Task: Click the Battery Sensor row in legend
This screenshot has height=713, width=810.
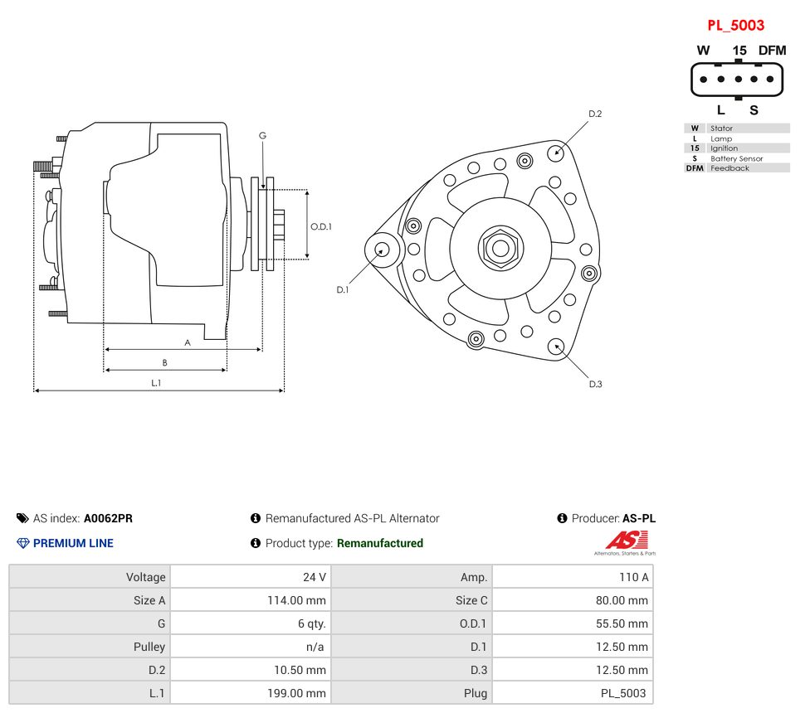Action: click(737, 158)
